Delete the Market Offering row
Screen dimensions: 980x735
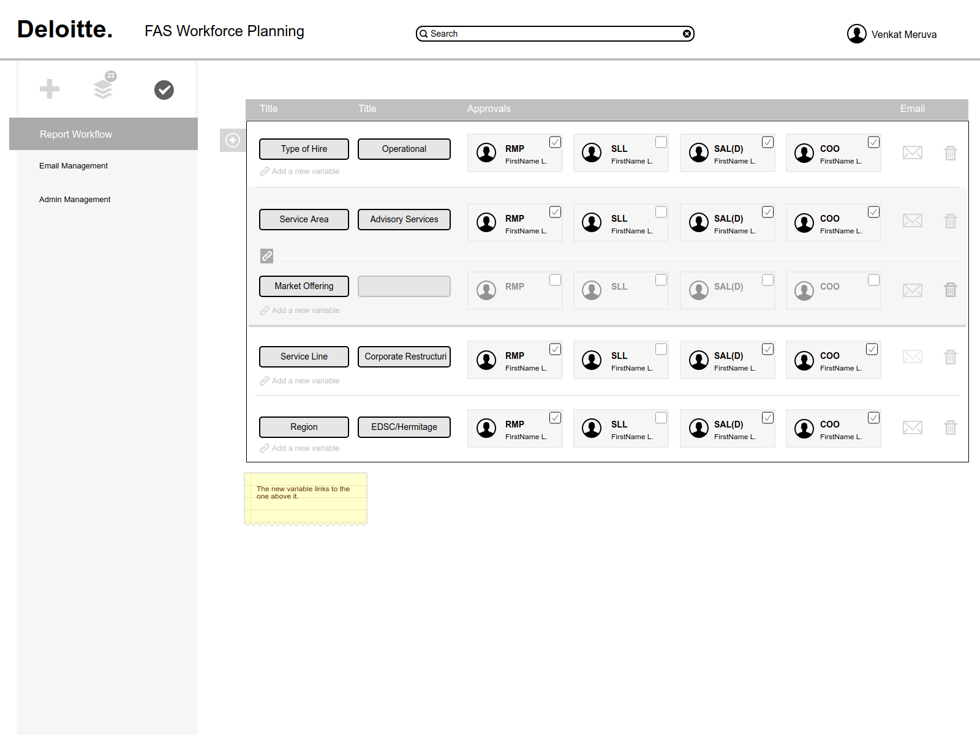[x=951, y=289]
